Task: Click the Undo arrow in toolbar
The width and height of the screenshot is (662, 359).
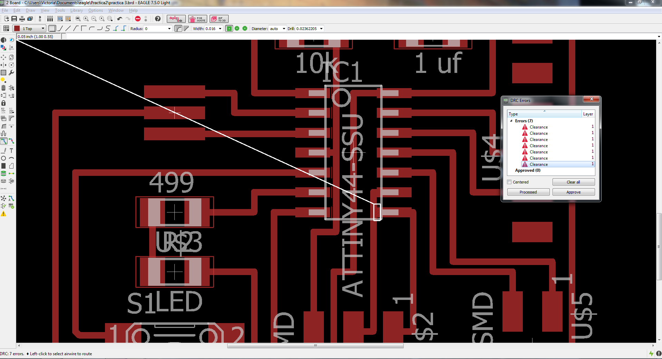Action: [119, 19]
